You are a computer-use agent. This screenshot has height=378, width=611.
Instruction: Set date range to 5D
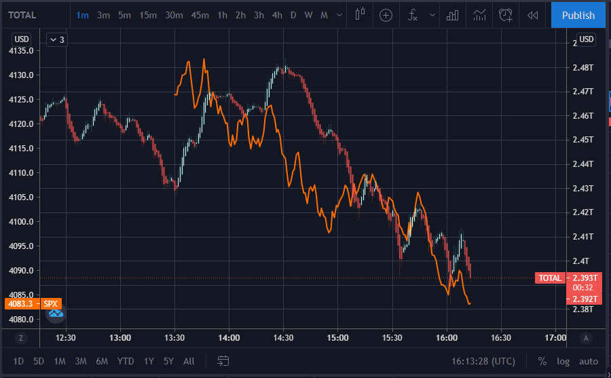39,361
